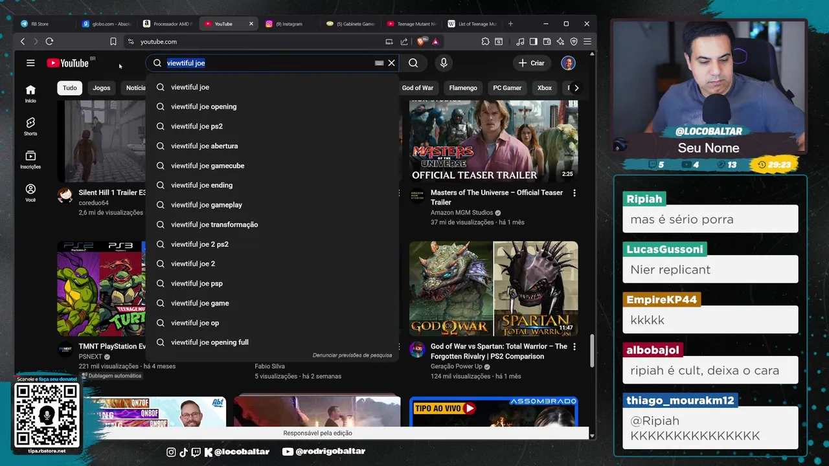Switch to the Processador AMD tab

[168, 24]
